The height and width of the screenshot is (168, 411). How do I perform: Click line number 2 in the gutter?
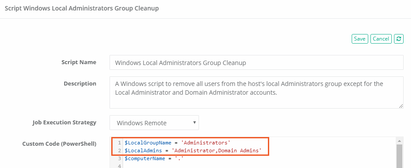point(120,151)
